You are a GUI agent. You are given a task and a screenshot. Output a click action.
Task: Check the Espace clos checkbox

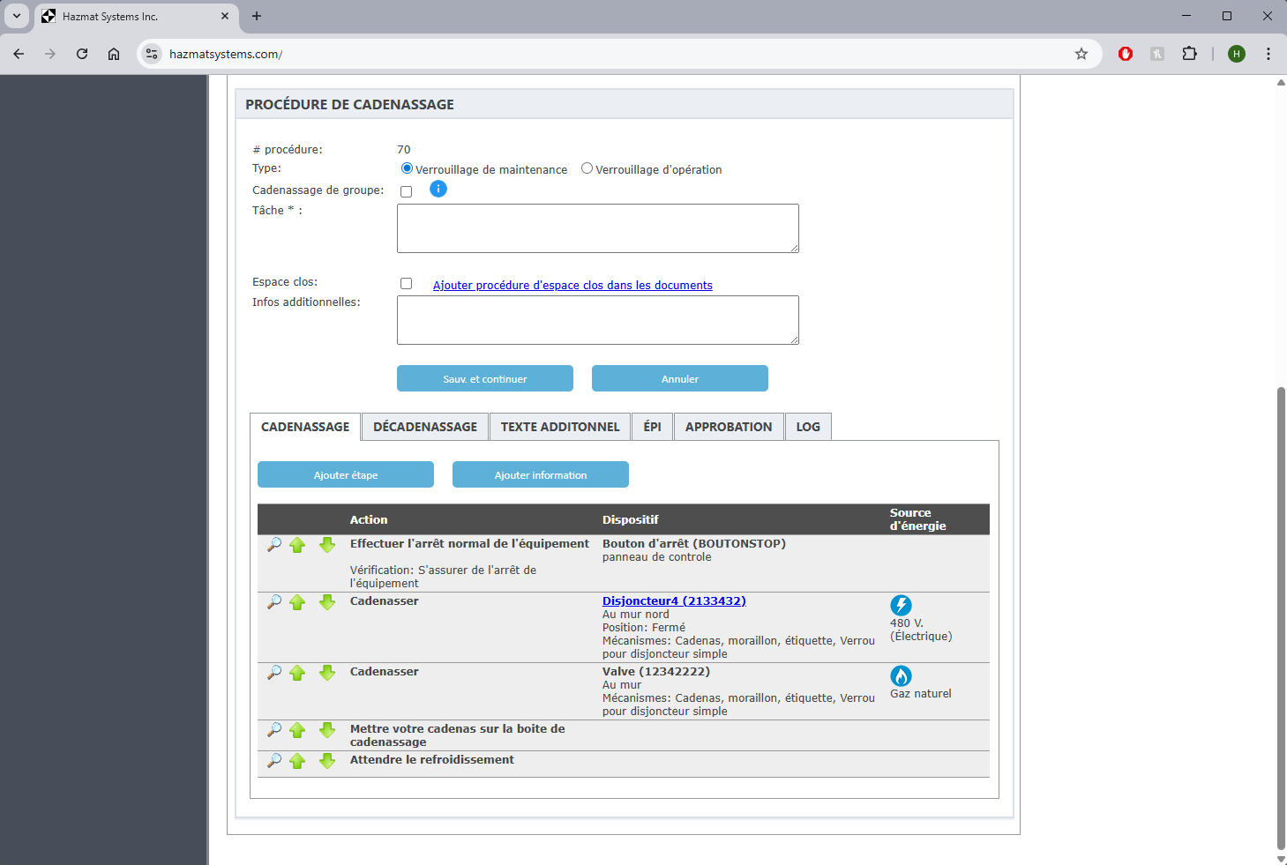pyautogui.click(x=407, y=283)
